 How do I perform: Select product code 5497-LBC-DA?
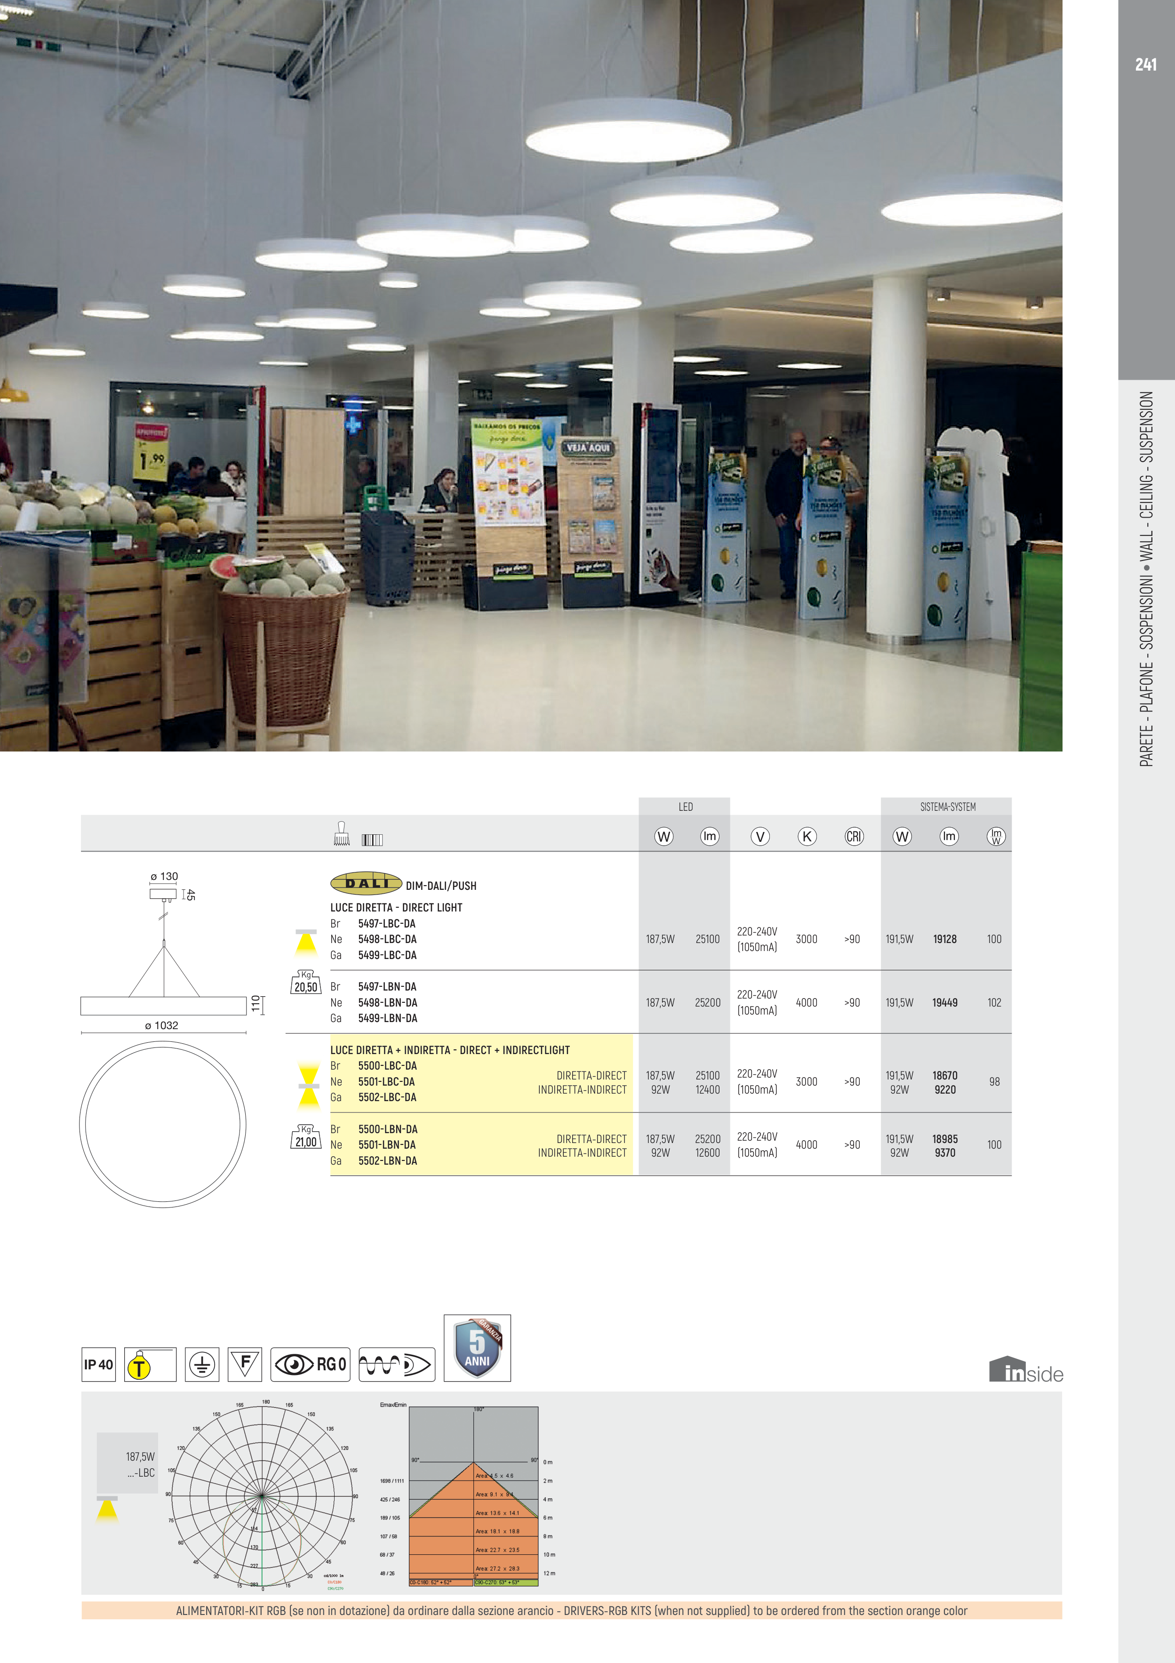pyautogui.click(x=387, y=923)
